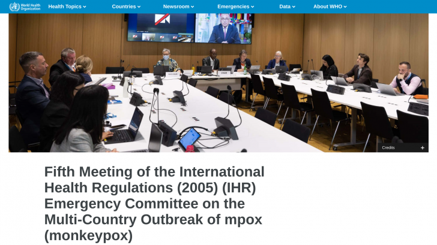Open the Newsroom menu item
The width and height of the screenshot is (437, 245).
pos(176,7)
